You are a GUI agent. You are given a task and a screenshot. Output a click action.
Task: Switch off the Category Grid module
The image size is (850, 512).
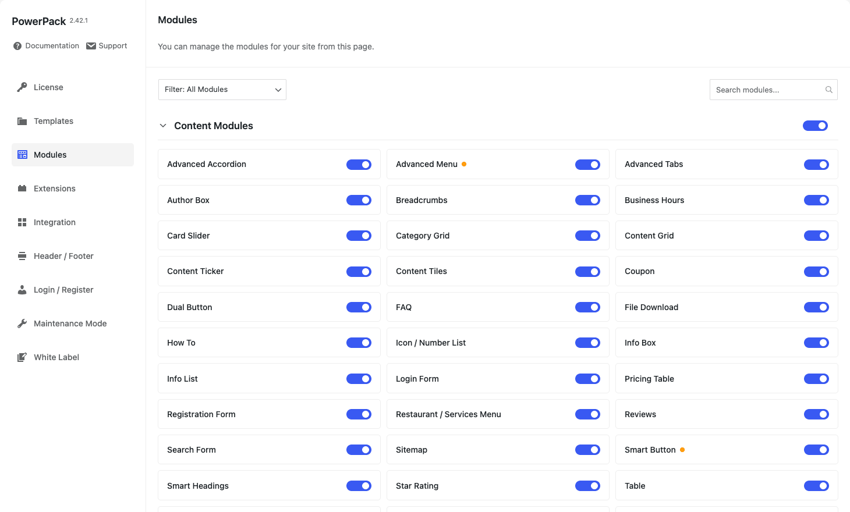pos(587,236)
